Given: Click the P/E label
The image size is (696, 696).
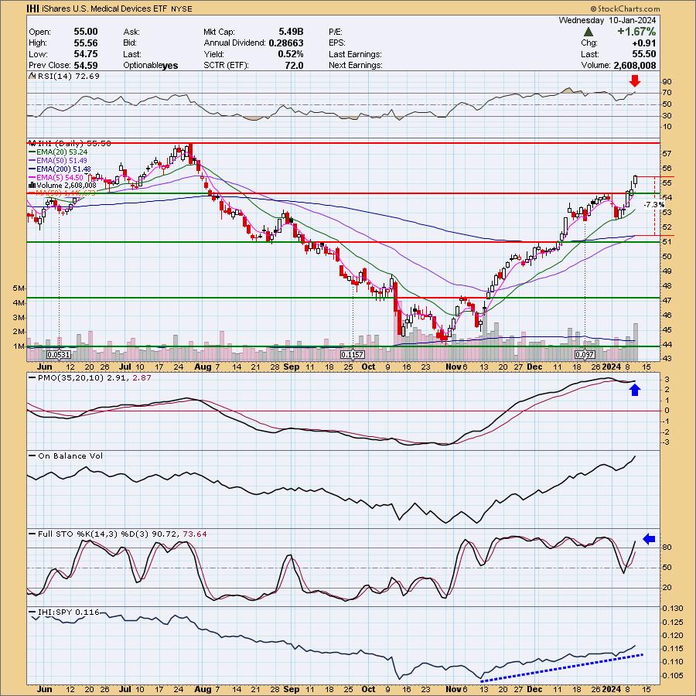Looking at the screenshot, I should pyautogui.click(x=336, y=32).
